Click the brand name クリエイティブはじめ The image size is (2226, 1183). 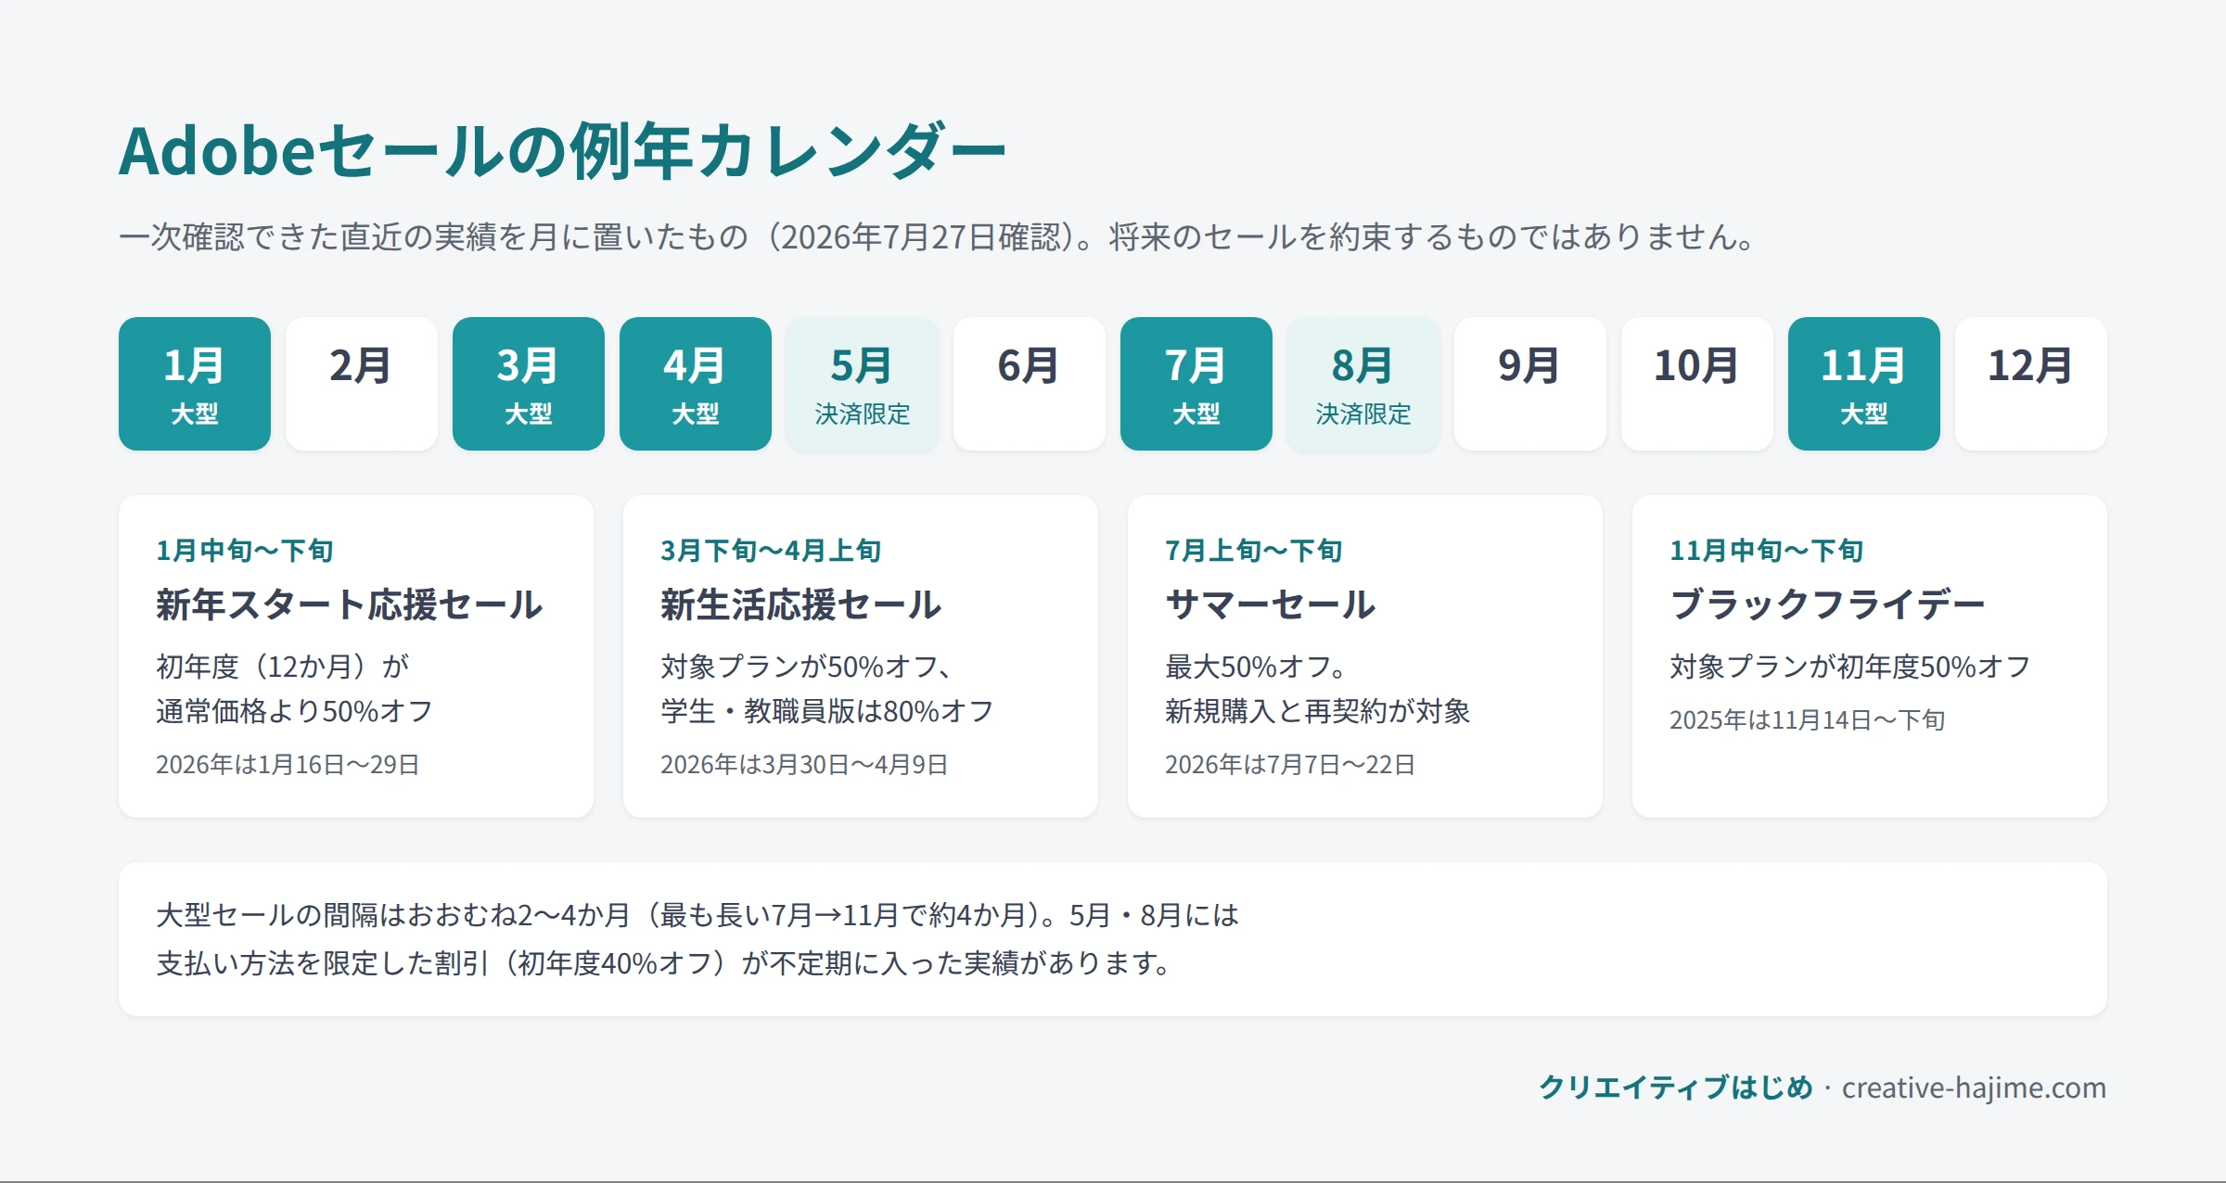point(1676,1087)
